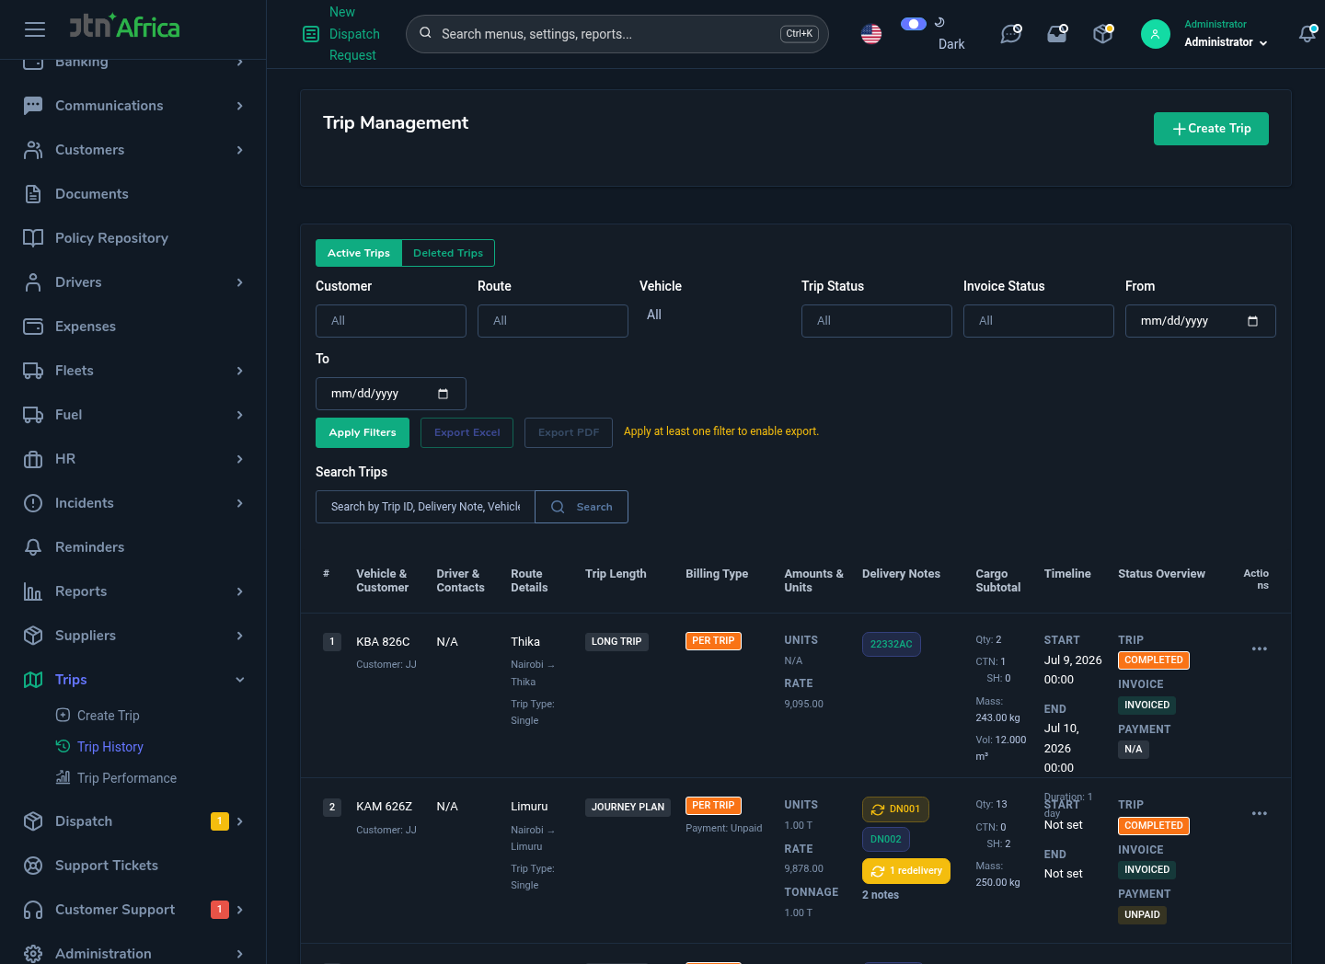
Task: Open the Invoice Status filter dropdown
Action: 1039,321
